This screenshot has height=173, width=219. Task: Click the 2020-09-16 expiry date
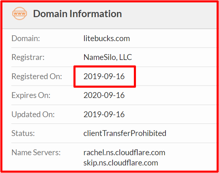(104, 95)
